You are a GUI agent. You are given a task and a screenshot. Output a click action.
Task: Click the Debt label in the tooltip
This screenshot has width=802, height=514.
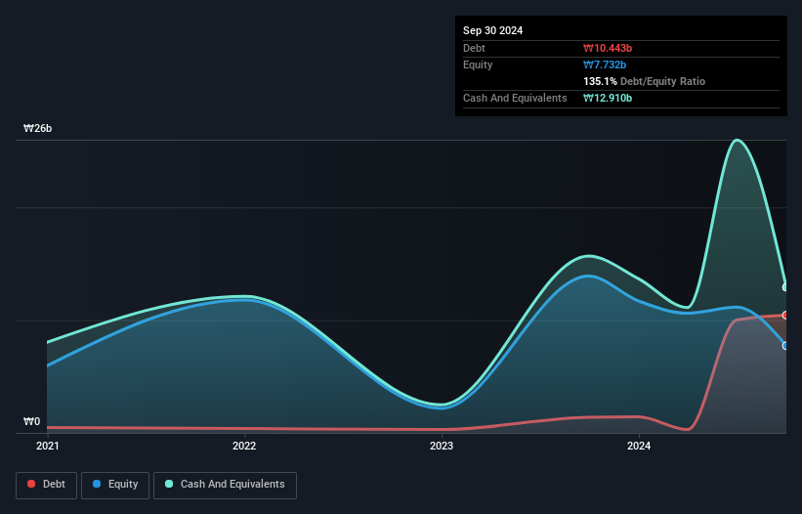coord(474,48)
